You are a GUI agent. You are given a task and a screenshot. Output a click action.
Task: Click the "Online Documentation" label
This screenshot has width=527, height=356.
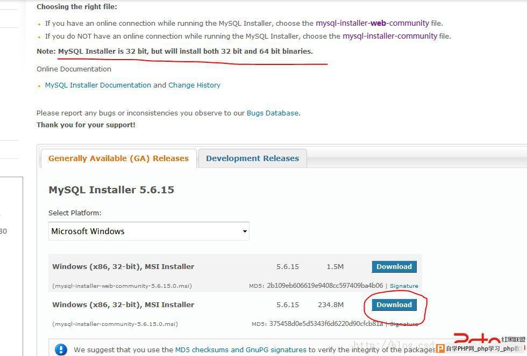click(x=74, y=69)
